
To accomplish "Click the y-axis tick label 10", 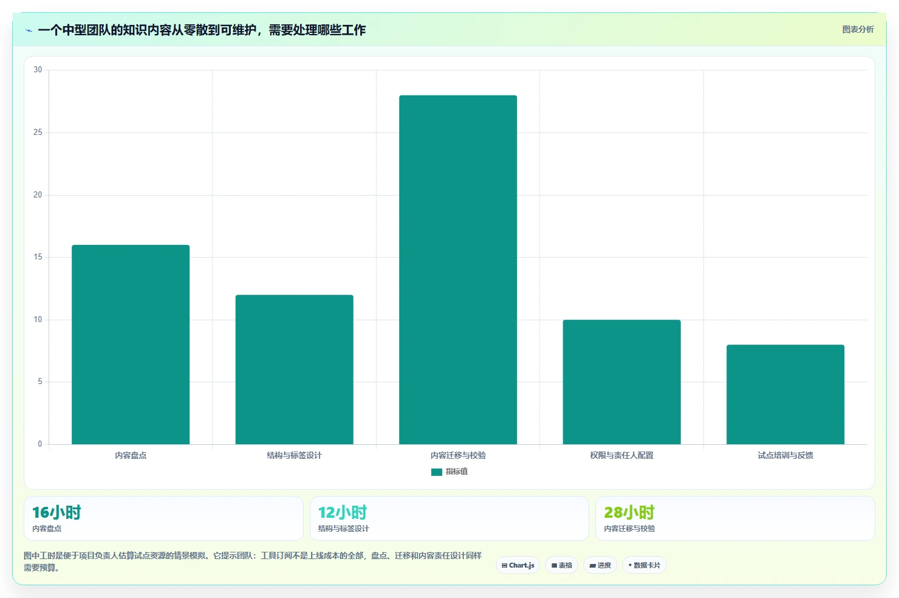I will (38, 320).
